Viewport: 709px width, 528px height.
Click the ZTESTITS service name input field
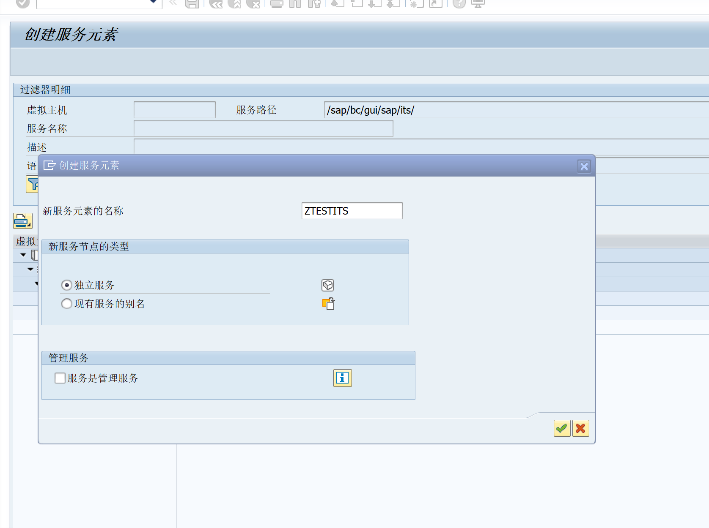[352, 211]
